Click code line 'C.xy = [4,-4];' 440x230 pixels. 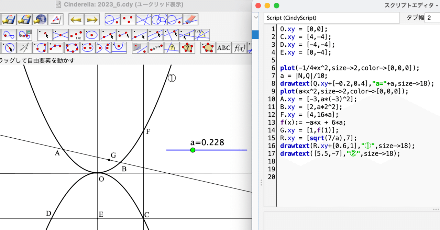click(x=305, y=37)
